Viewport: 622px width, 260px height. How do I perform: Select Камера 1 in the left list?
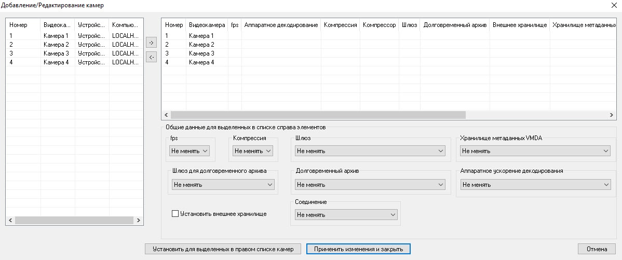[x=56, y=36]
